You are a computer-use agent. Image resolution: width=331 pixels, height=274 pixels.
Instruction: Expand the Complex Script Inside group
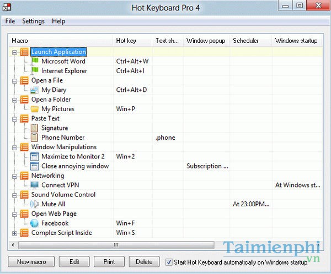coord(14,233)
